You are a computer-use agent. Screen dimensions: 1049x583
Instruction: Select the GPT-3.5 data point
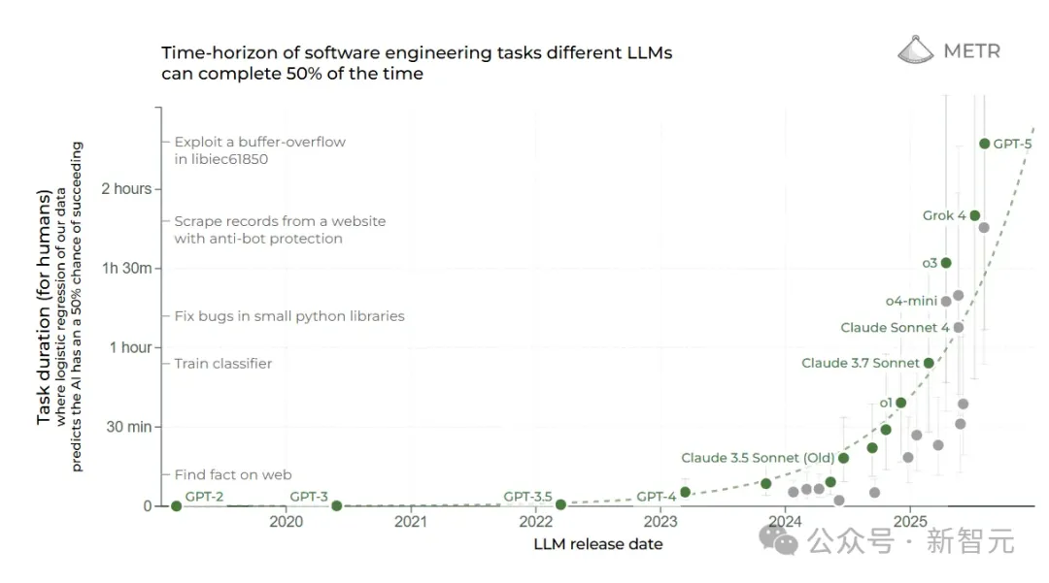(x=560, y=504)
